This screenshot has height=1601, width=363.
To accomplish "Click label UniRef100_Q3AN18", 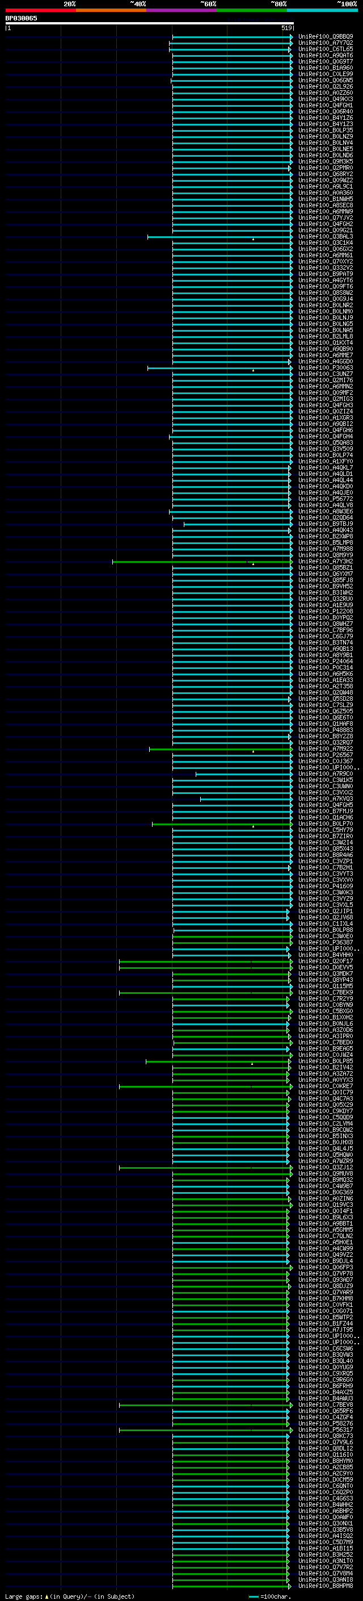I will (x=326, y=1580).
